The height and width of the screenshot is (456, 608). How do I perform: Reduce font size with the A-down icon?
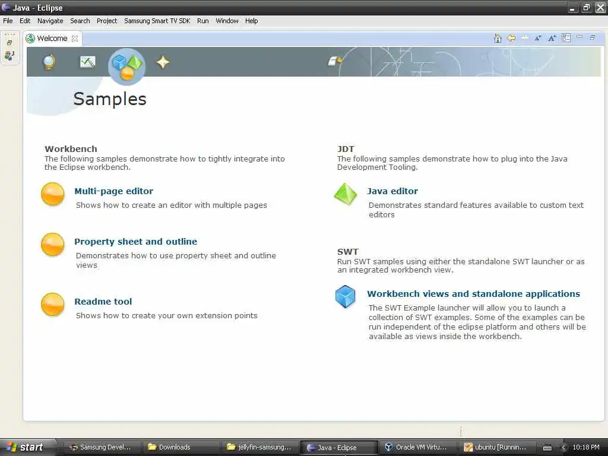(538, 38)
